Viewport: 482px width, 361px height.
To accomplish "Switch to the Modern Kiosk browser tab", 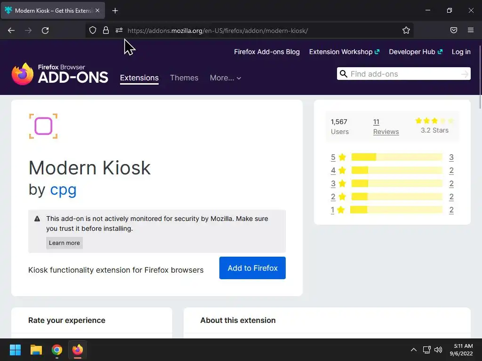I will [x=53, y=11].
